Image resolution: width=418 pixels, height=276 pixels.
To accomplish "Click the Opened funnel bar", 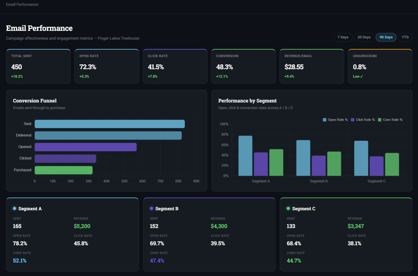I will click(x=86, y=147).
